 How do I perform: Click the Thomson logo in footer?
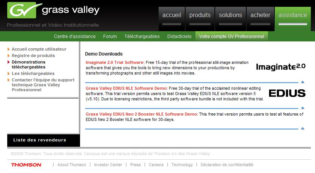point(26,165)
